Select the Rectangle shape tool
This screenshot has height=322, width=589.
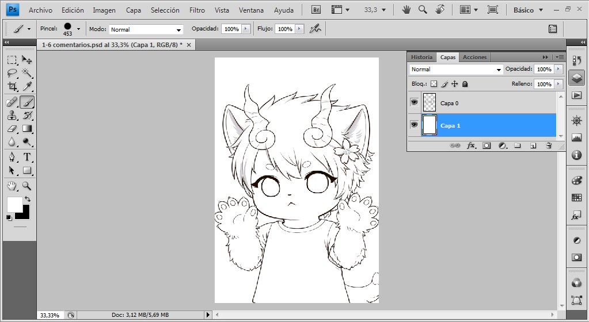coord(26,170)
